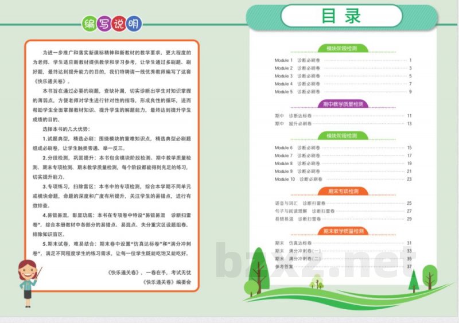459x323 pixels.
Task: Click the 目录 title banner
Action: [341, 16]
